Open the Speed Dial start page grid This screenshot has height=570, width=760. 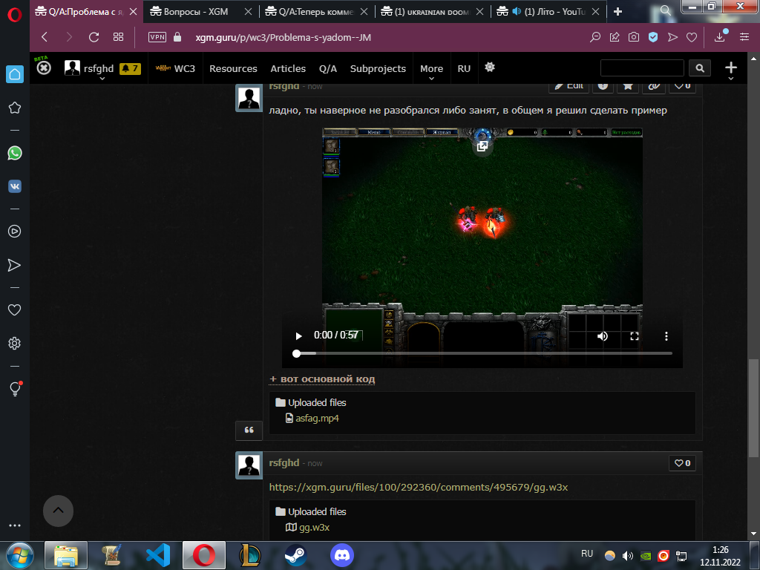118,37
